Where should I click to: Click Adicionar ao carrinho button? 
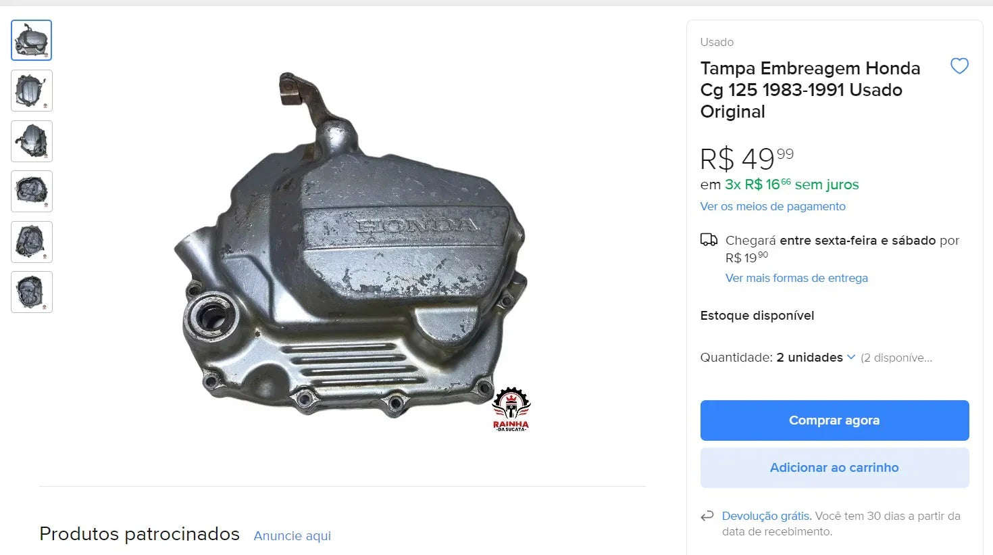[834, 468]
